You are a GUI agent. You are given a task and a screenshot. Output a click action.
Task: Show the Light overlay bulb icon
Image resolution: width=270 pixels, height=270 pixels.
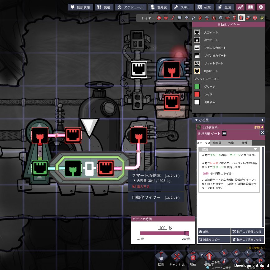click(x=187, y=18)
